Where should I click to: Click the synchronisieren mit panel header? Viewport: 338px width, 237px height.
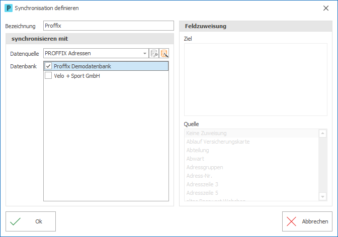click(x=90, y=39)
